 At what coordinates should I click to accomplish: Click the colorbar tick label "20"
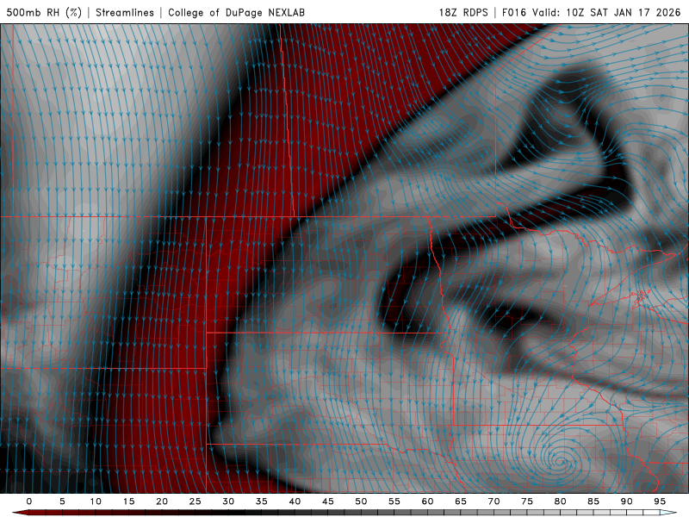(x=162, y=501)
